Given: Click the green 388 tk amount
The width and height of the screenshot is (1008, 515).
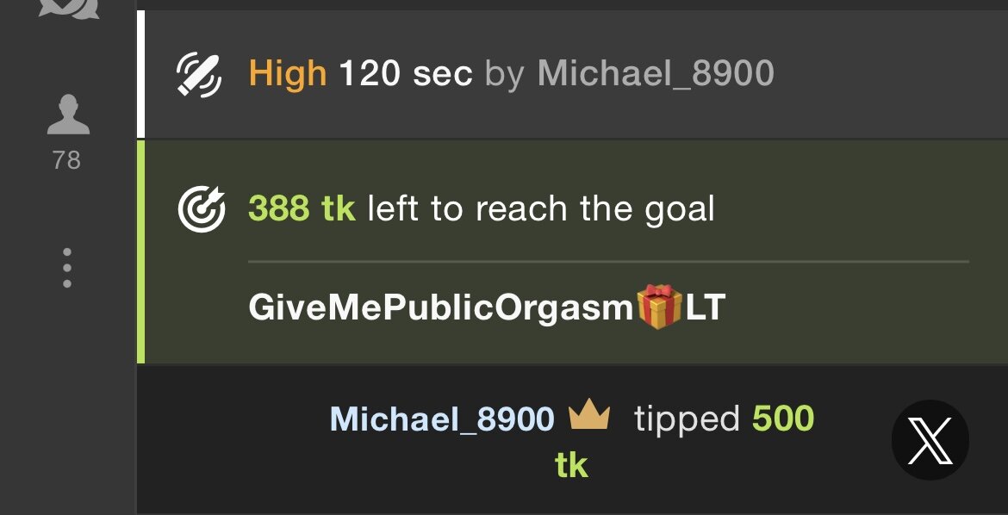Looking at the screenshot, I should coord(302,208).
